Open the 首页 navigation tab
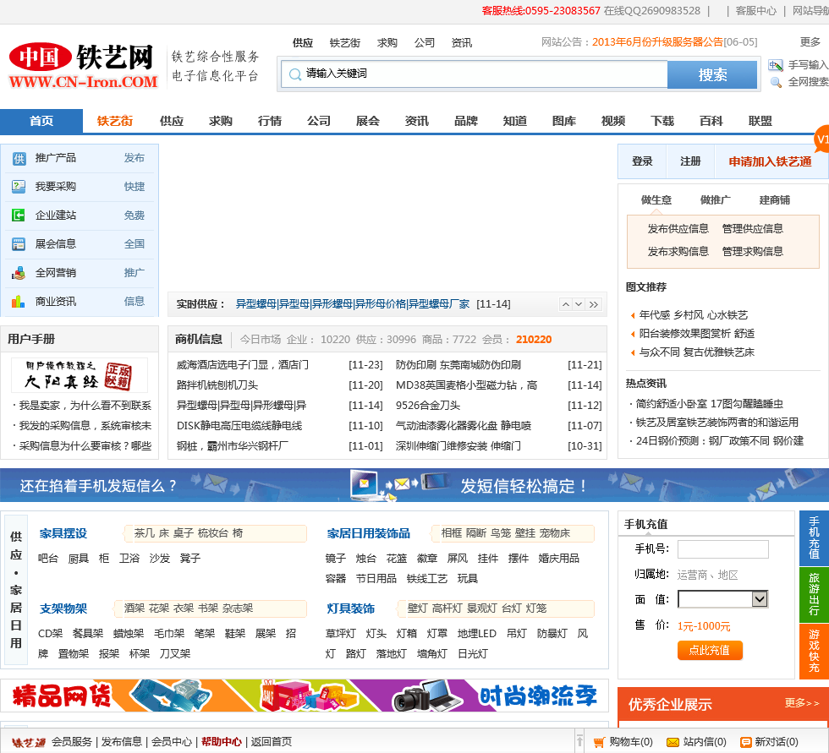This screenshot has width=829, height=753. coord(41,121)
